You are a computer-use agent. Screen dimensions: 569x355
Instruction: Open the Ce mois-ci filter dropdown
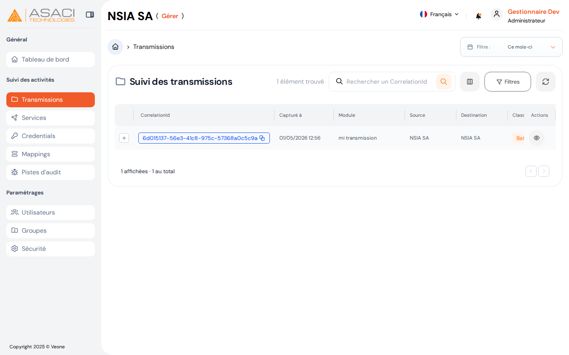click(x=511, y=47)
